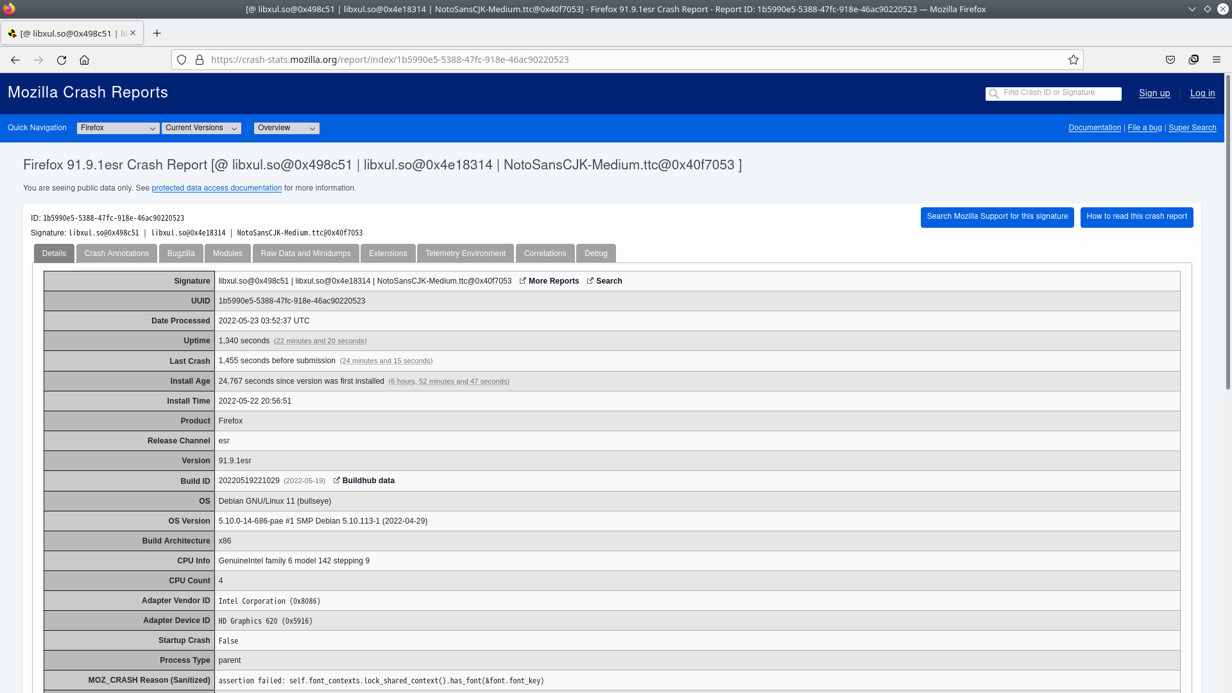
Task: Click the Firefox logo in title bar
Action: (x=9, y=9)
